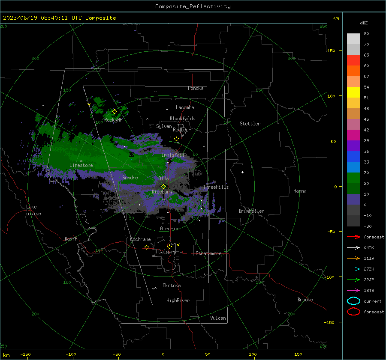Click the Banff label

(x=71, y=238)
